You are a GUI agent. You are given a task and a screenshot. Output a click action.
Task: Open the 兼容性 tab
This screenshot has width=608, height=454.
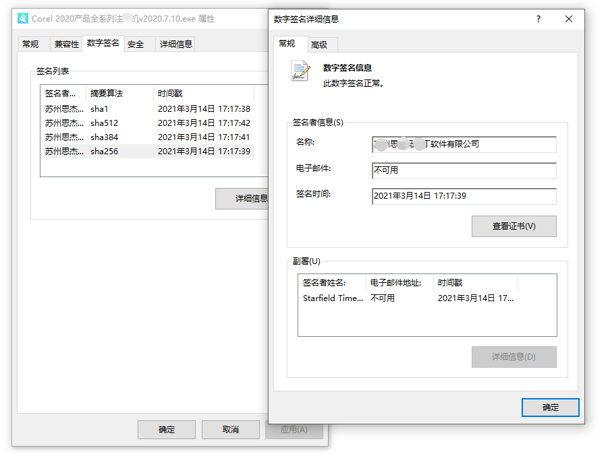tap(66, 44)
